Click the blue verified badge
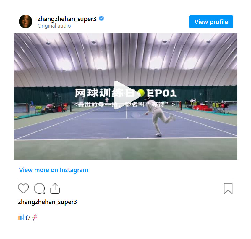The height and width of the screenshot is (239, 251). click(x=101, y=18)
